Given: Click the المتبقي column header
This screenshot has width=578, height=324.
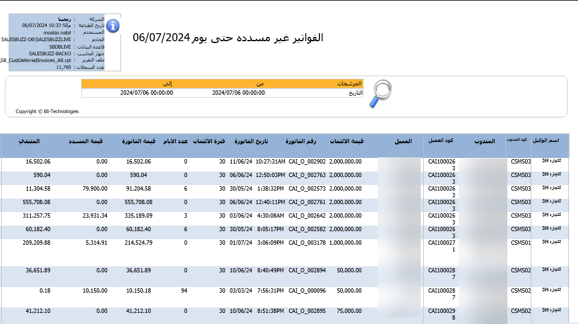Looking at the screenshot, I should point(30,141).
